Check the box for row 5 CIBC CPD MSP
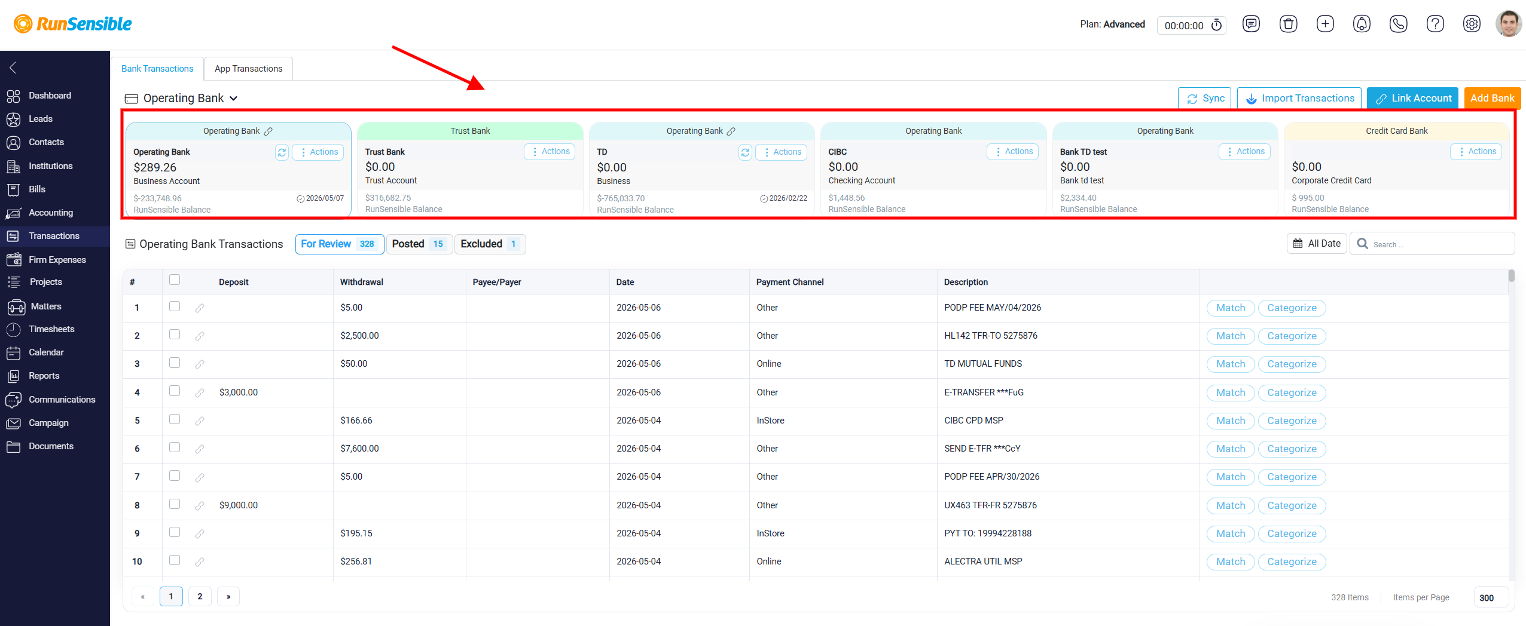The height and width of the screenshot is (626, 1526). tap(175, 419)
